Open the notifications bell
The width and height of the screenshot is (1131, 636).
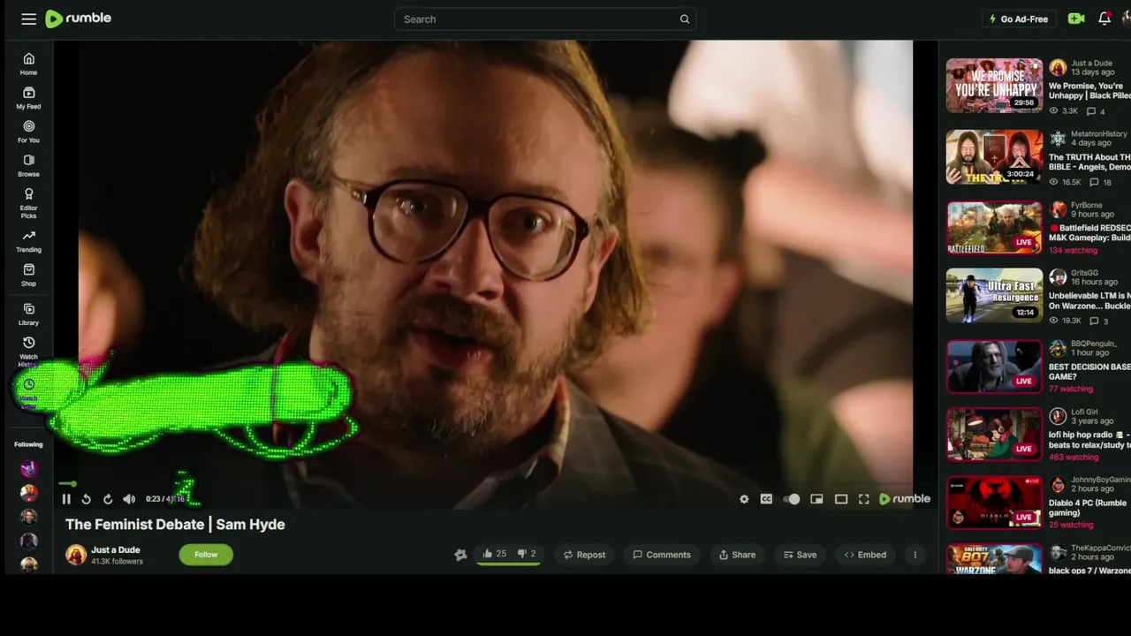pos(1104,19)
